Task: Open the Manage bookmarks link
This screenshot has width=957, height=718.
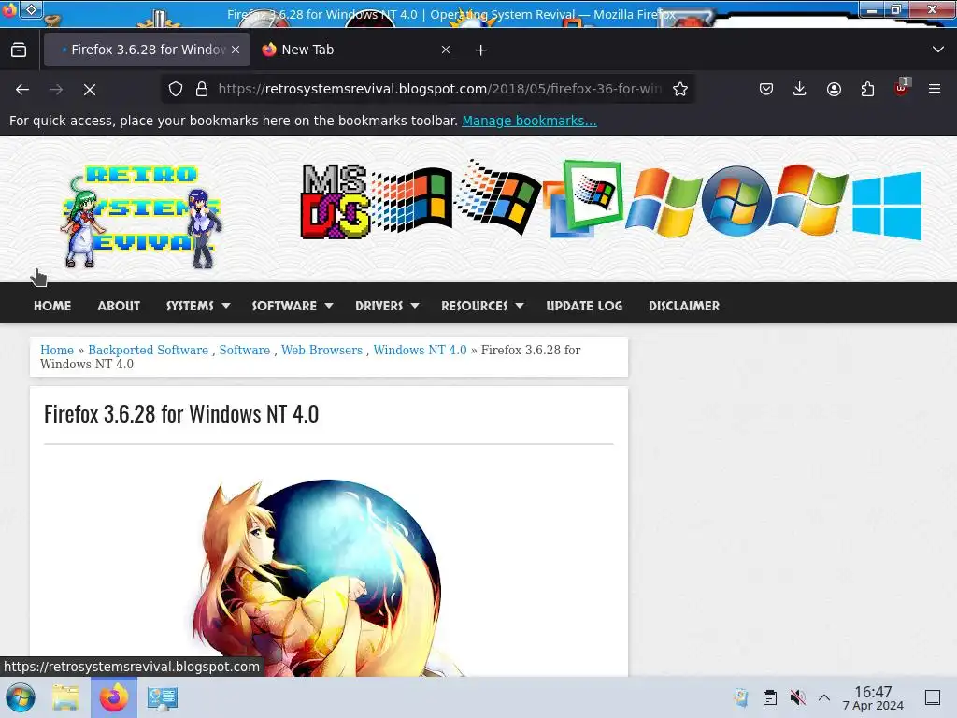Action: tap(529, 121)
